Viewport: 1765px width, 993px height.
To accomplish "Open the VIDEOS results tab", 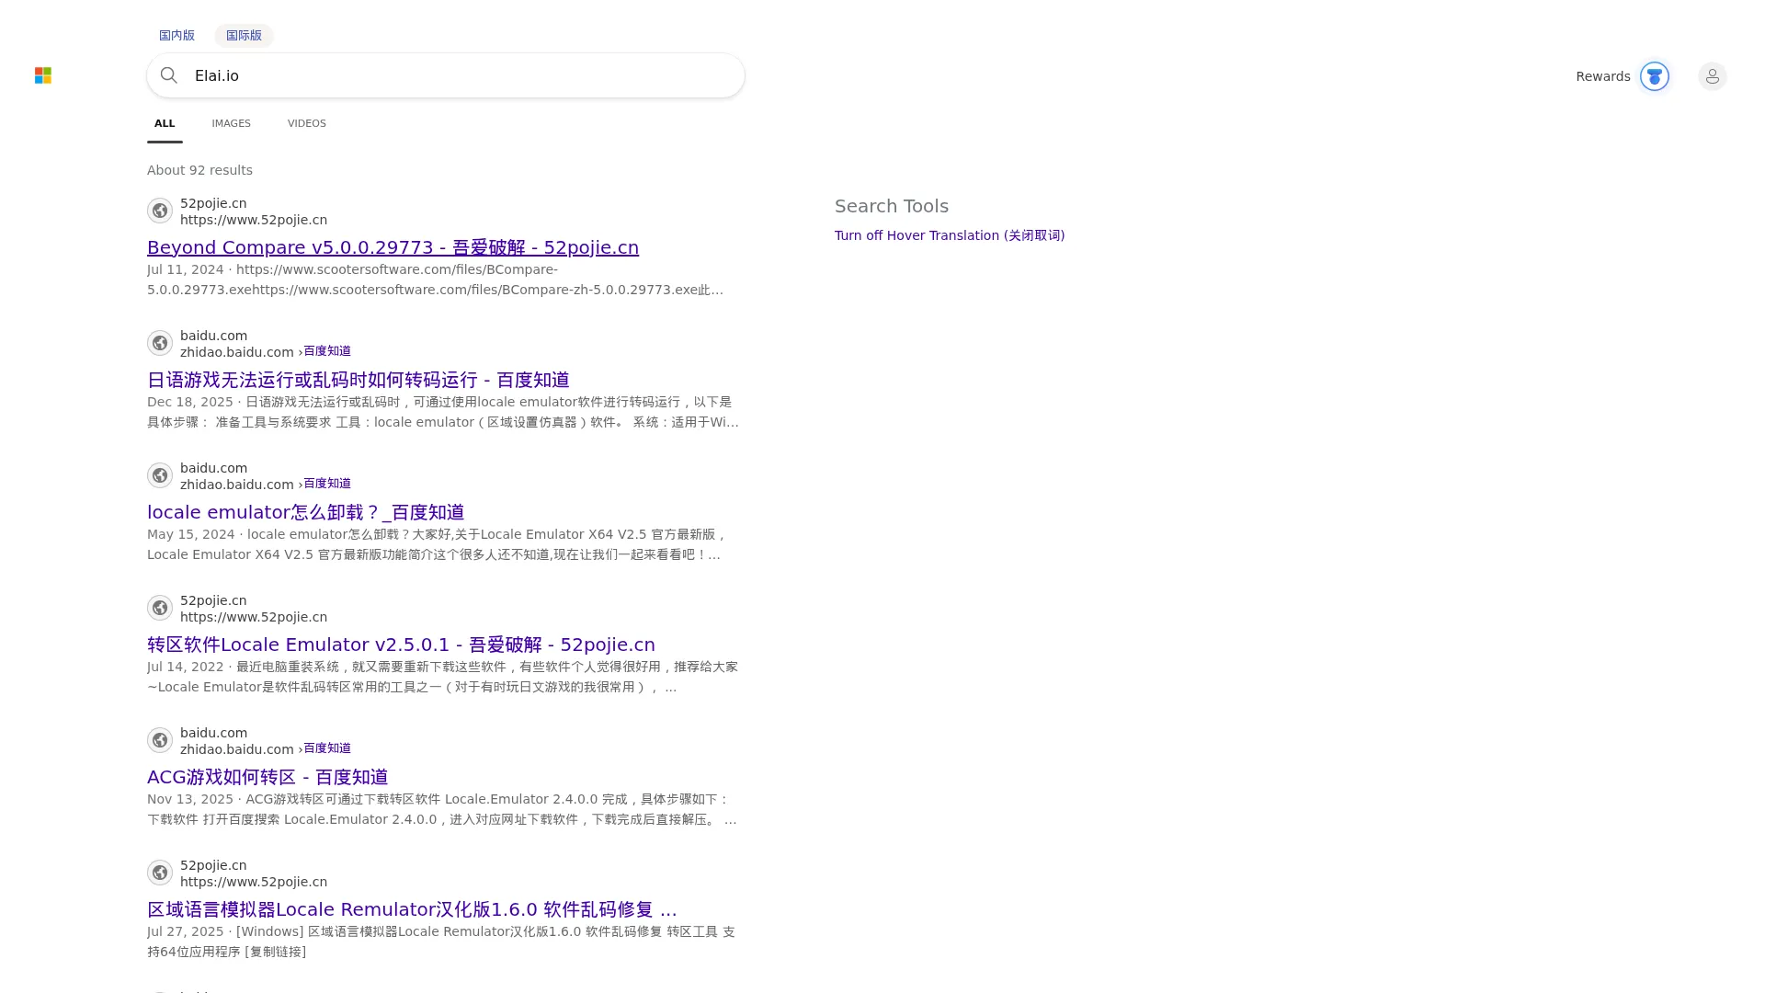I will click(x=307, y=123).
